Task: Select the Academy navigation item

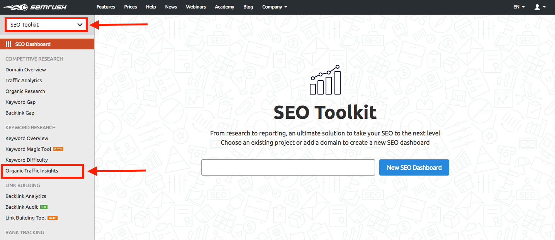Action: 224,7
